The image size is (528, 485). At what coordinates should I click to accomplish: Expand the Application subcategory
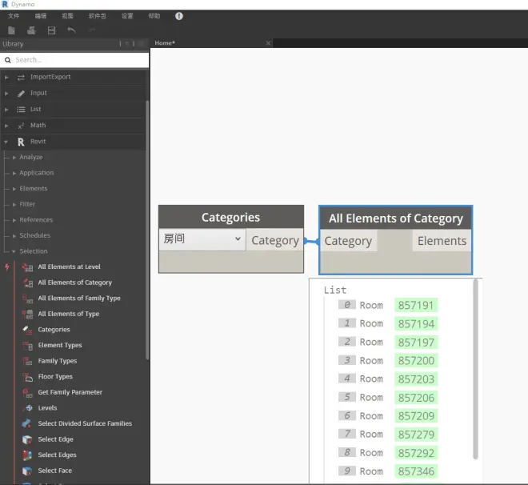click(x=14, y=173)
